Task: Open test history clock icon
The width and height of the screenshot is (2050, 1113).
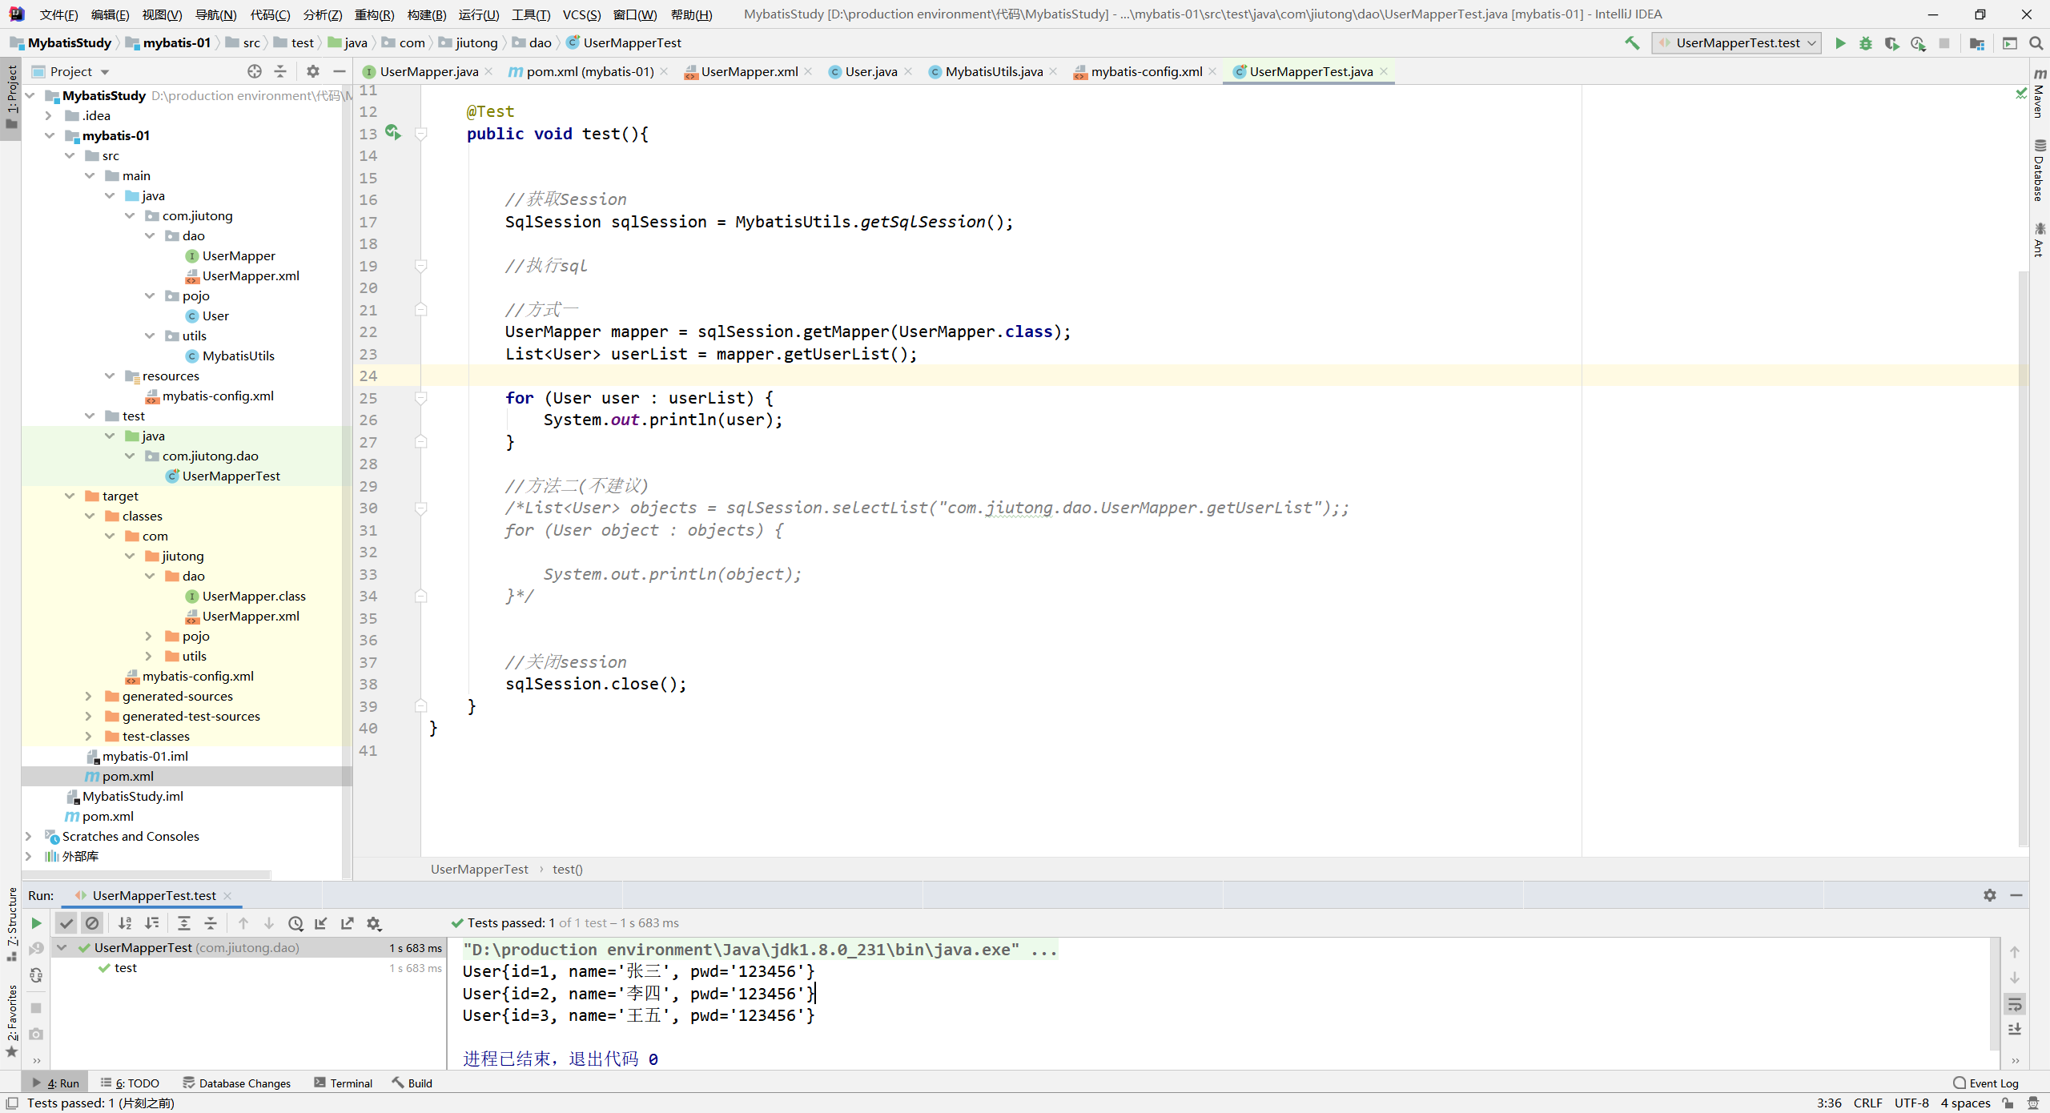Action: click(x=295, y=923)
